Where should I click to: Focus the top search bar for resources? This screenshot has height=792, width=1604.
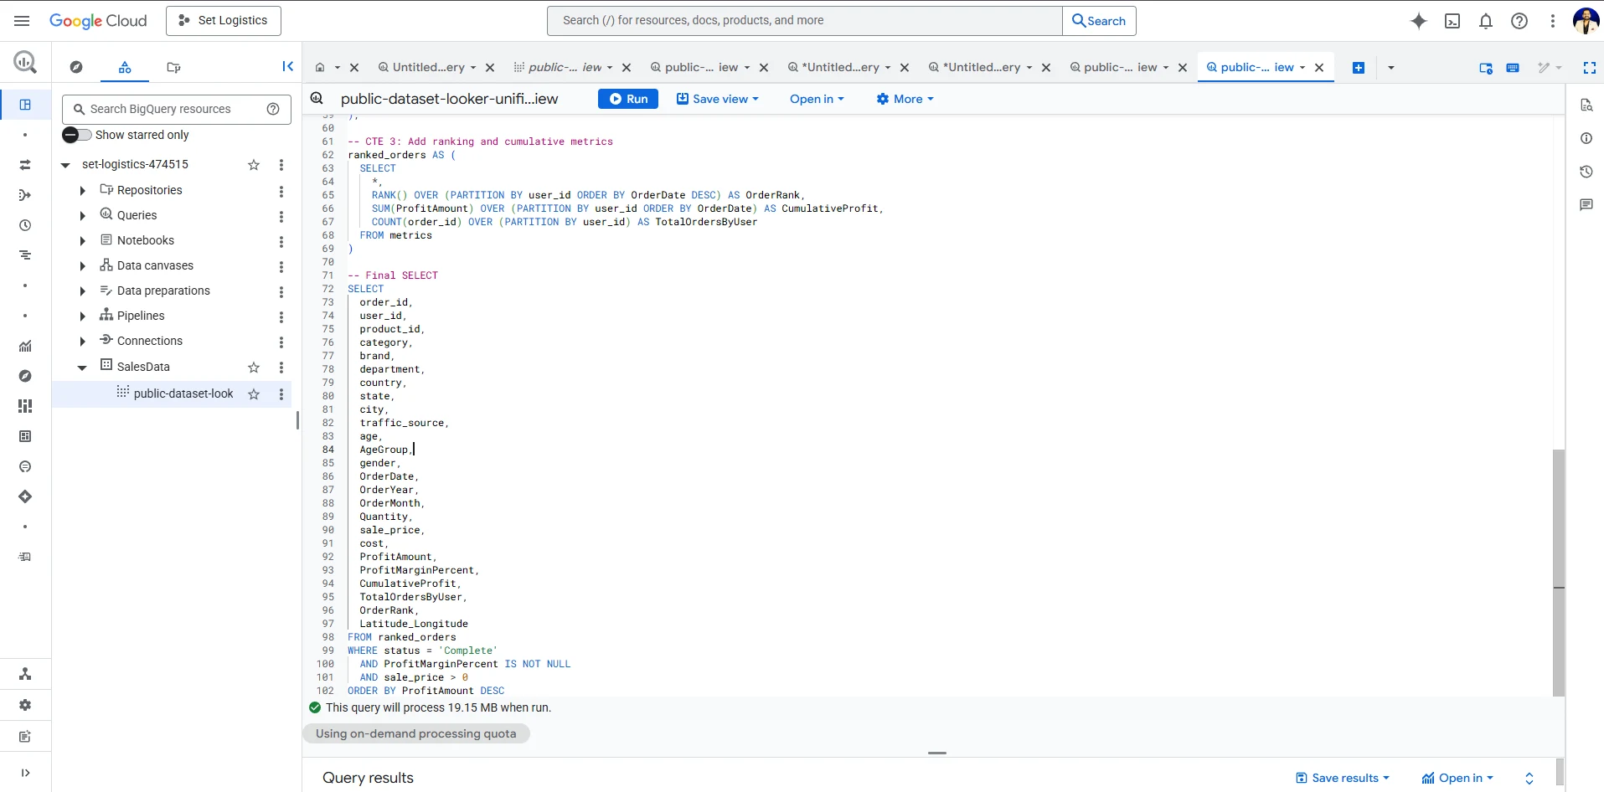805,21
